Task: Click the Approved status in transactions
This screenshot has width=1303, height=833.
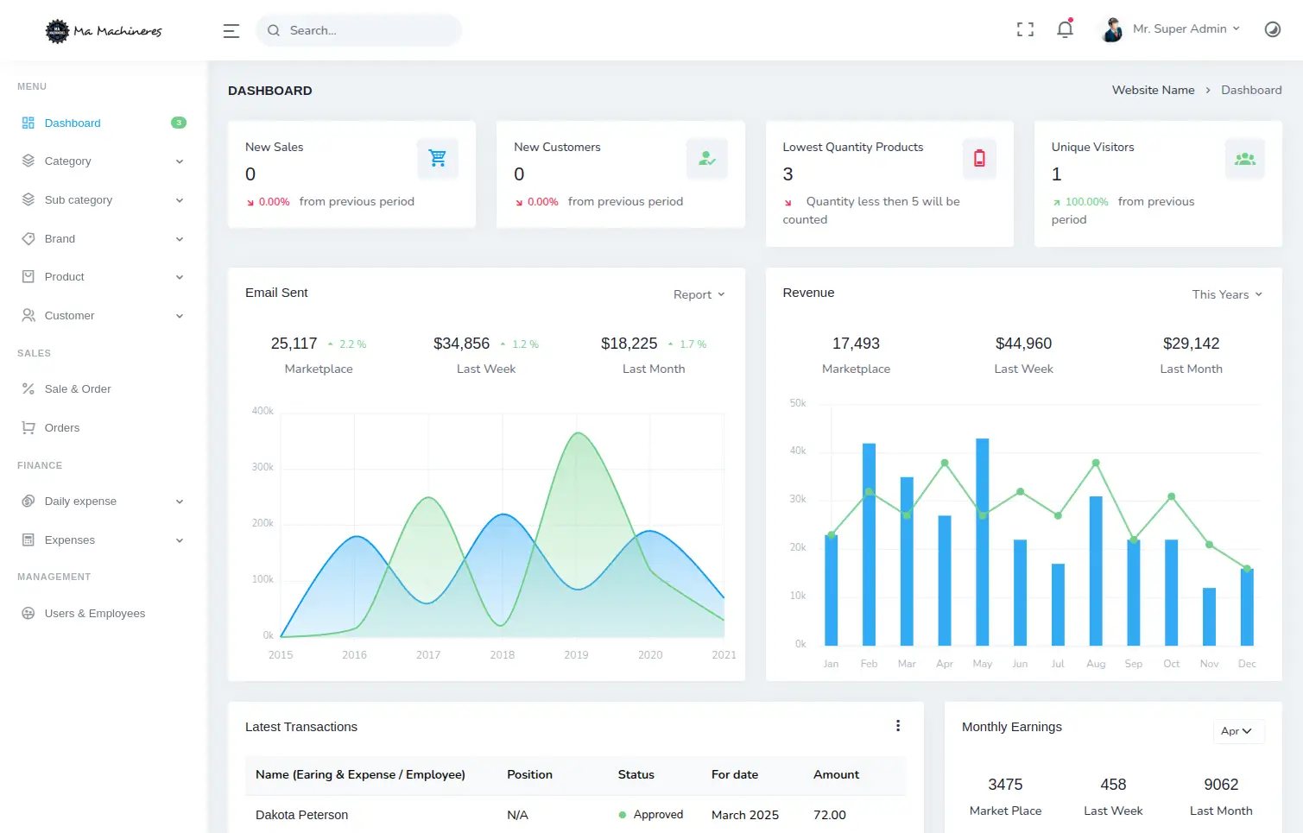Action: click(650, 815)
